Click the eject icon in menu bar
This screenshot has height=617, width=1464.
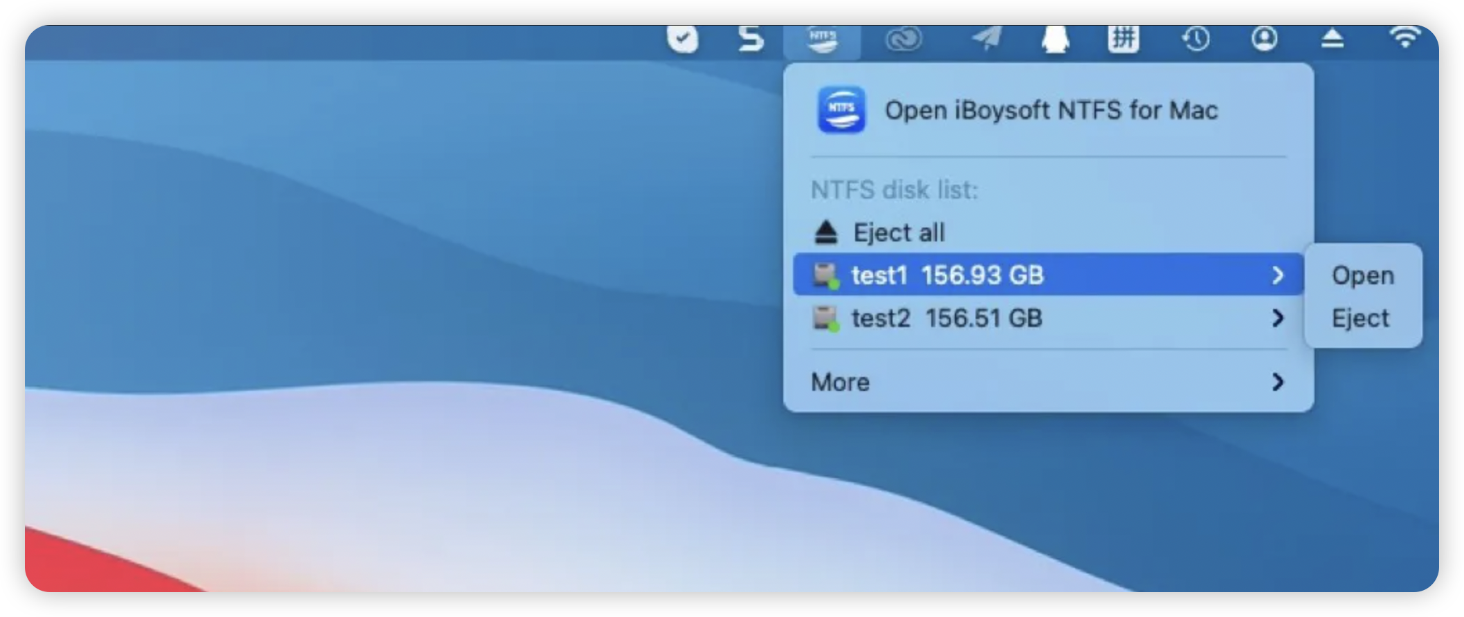tap(1332, 39)
